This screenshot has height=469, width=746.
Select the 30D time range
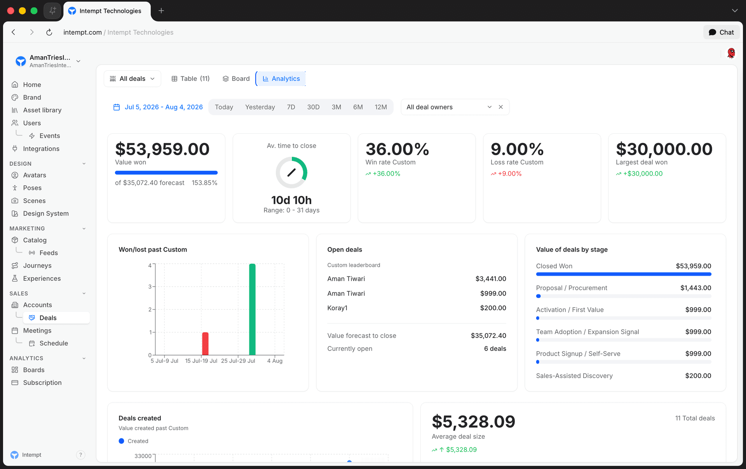[313, 107]
